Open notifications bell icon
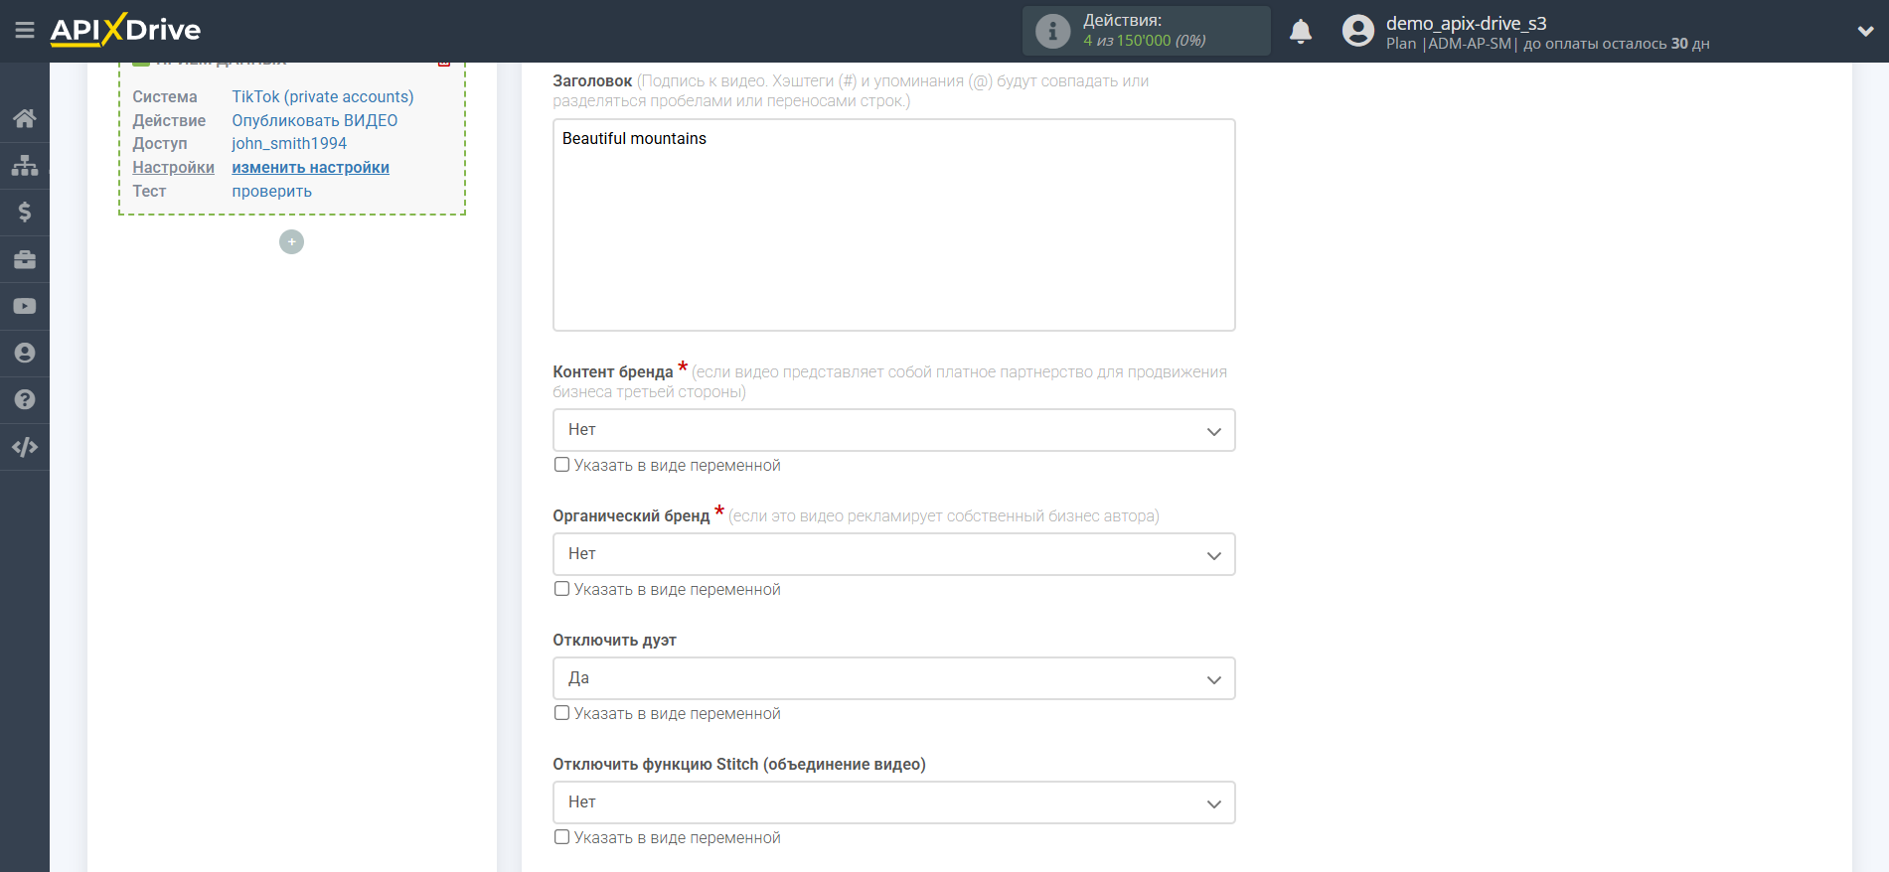Screen dimensions: 1889x872 coord(1301,32)
